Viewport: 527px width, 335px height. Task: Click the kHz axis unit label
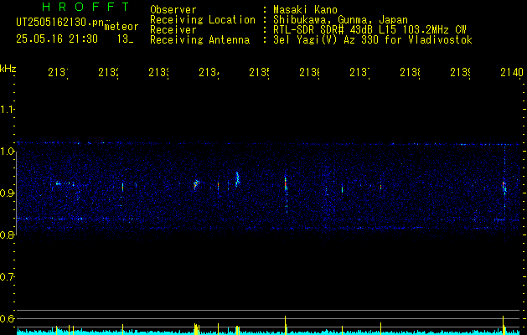[8, 69]
